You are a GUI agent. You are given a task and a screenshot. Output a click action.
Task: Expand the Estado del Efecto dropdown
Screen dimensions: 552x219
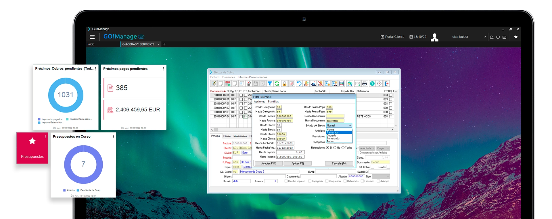click(350, 126)
